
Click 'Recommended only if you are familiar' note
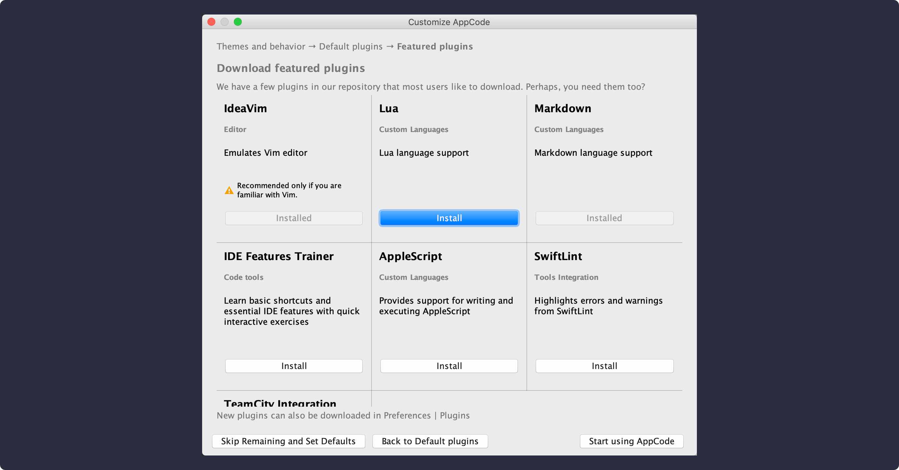(289, 190)
